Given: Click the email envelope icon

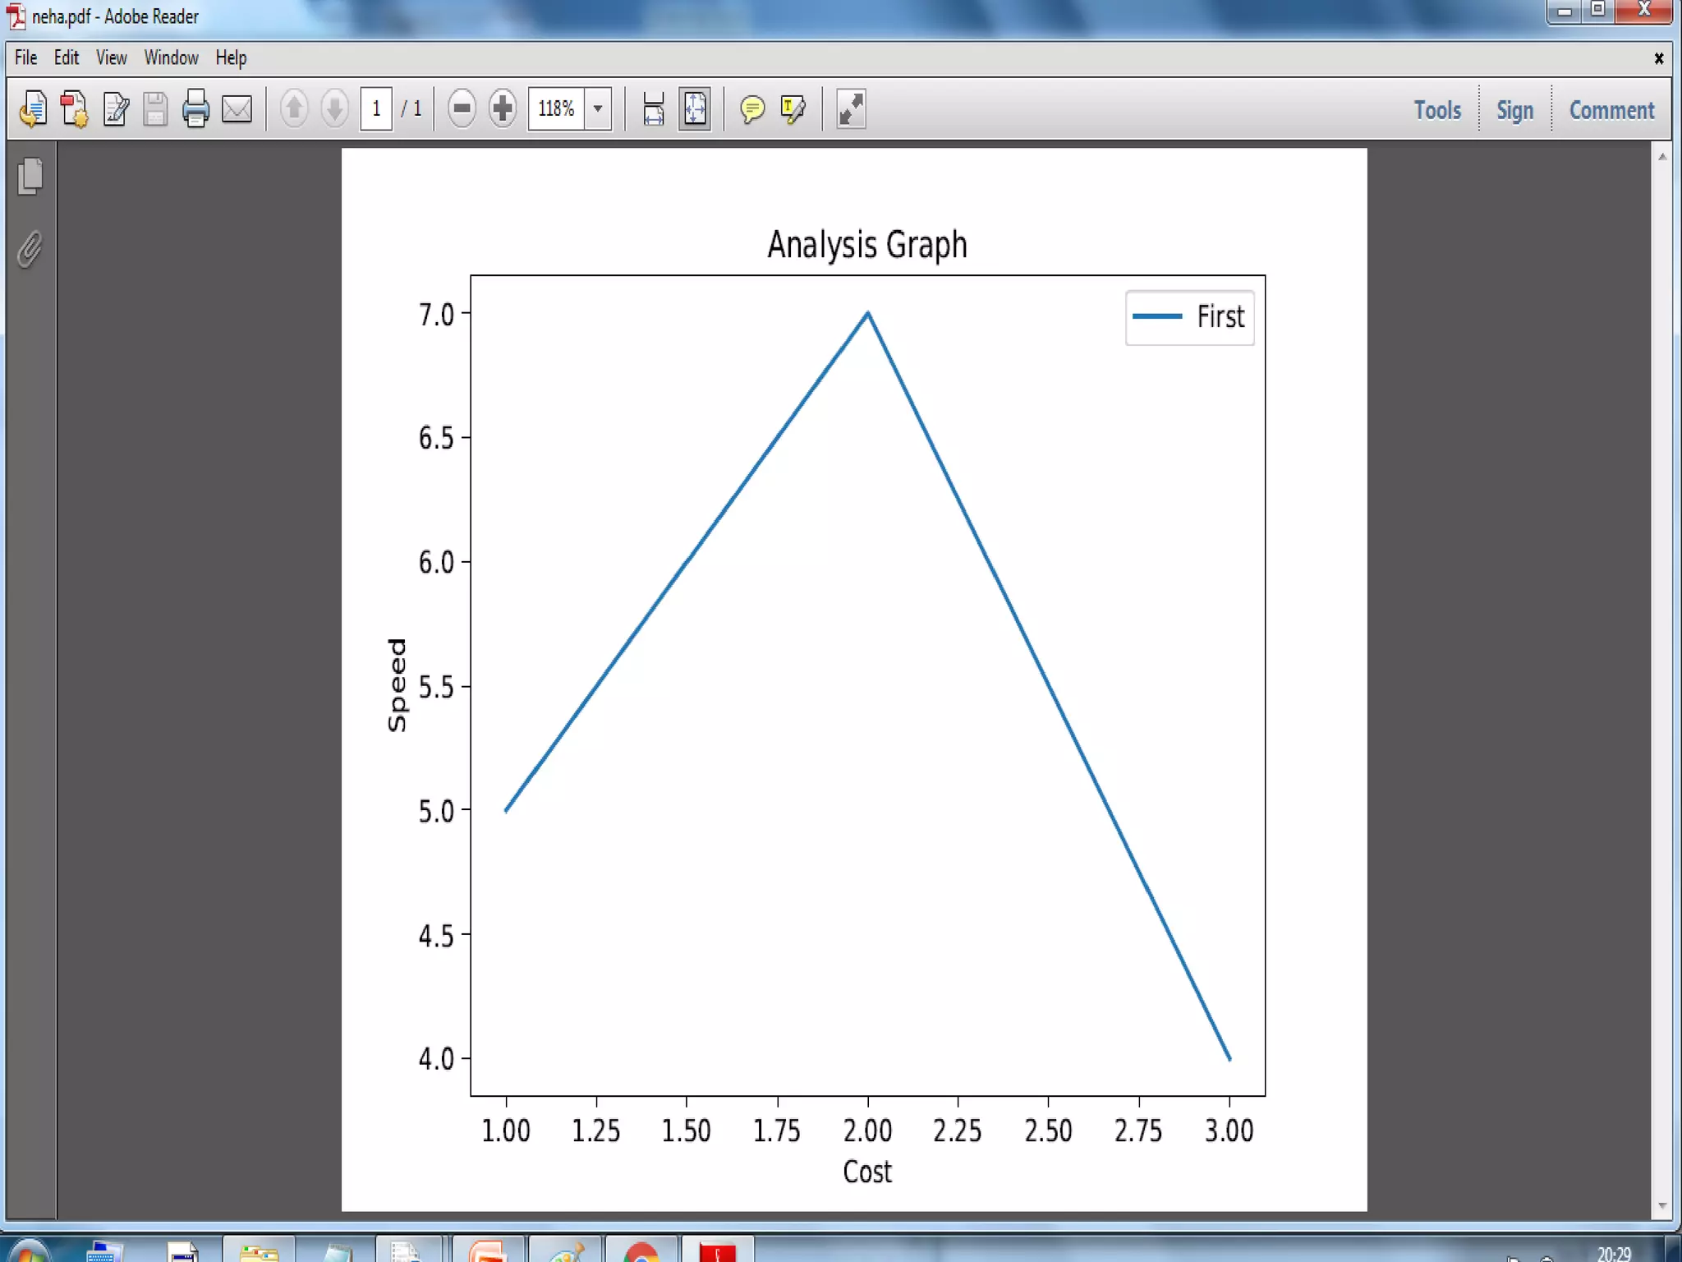Looking at the screenshot, I should tap(237, 108).
